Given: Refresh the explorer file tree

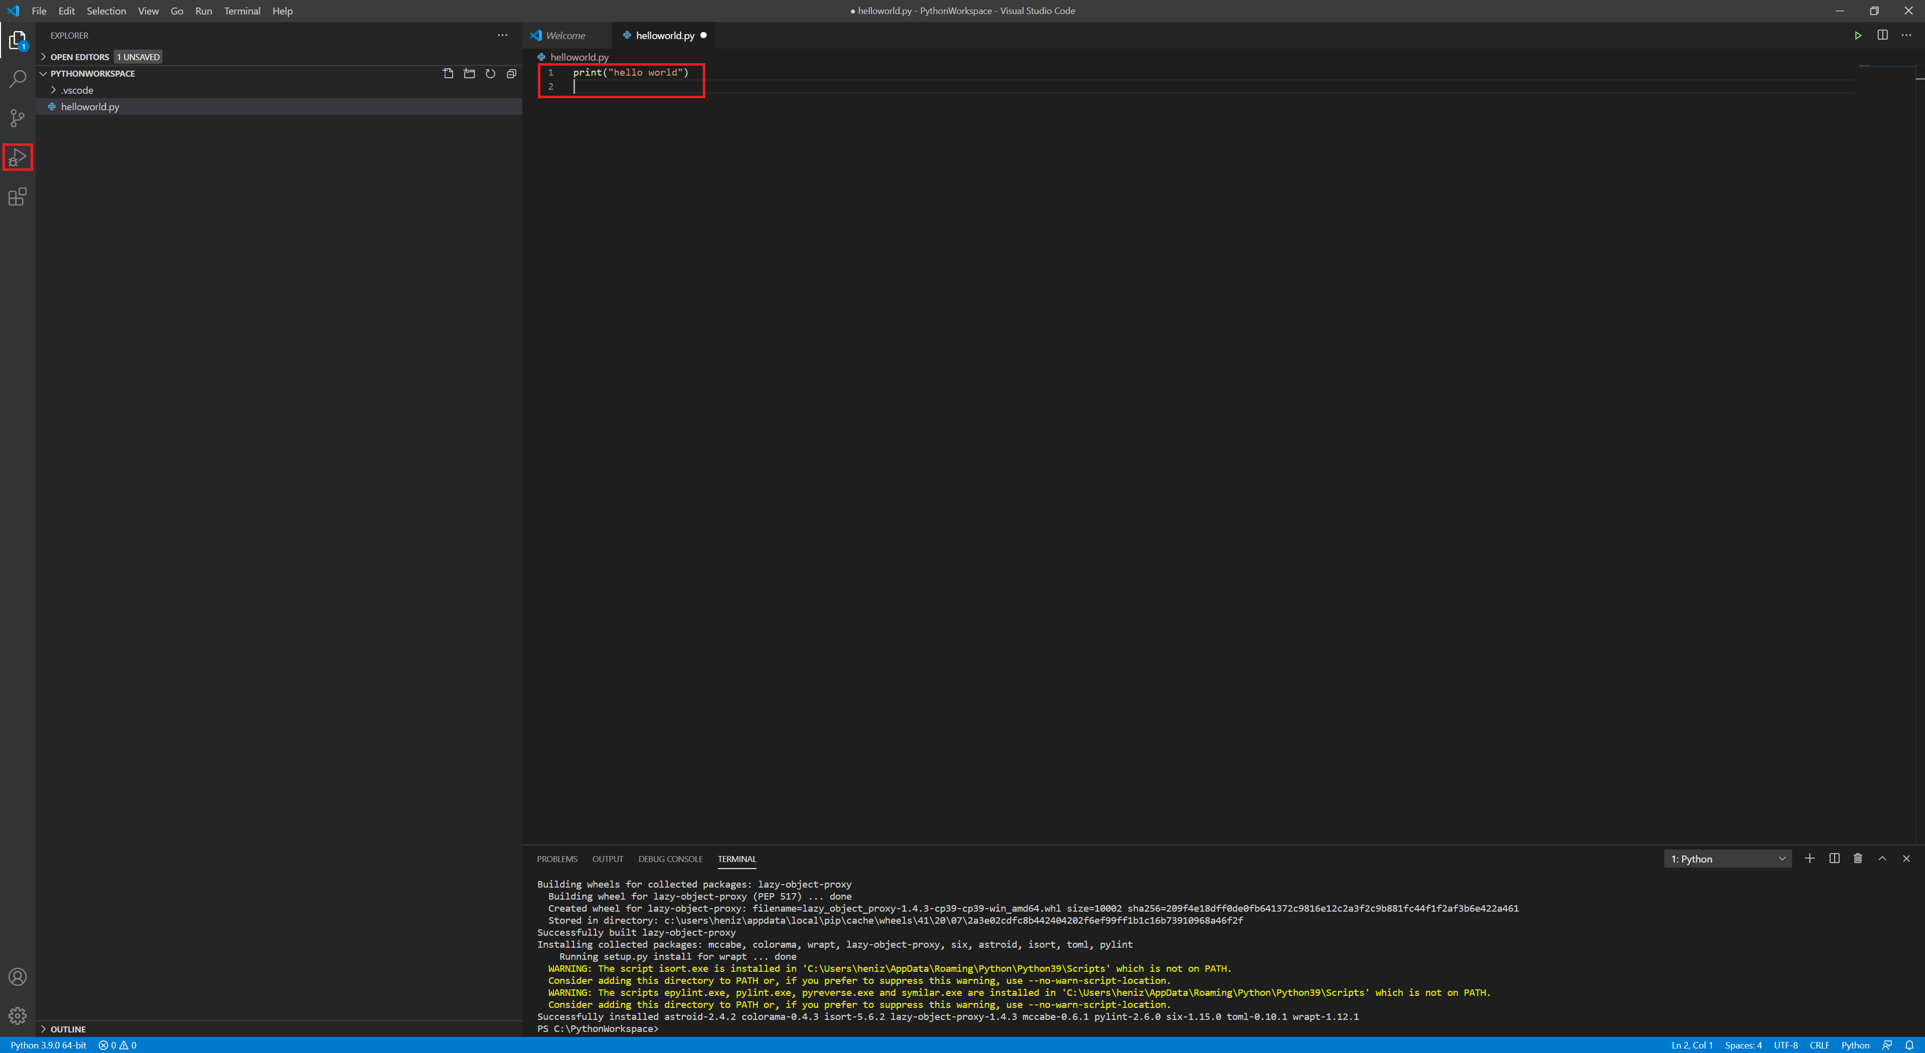Looking at the screenshot, I should coord(490,73).
